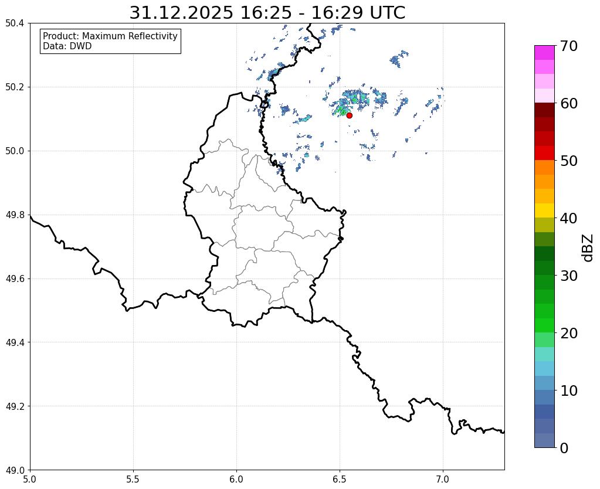Click the colorbar tick label 0
Image resolution: width=600 pixels, height=489 pixels.
[x=564, y=448]
